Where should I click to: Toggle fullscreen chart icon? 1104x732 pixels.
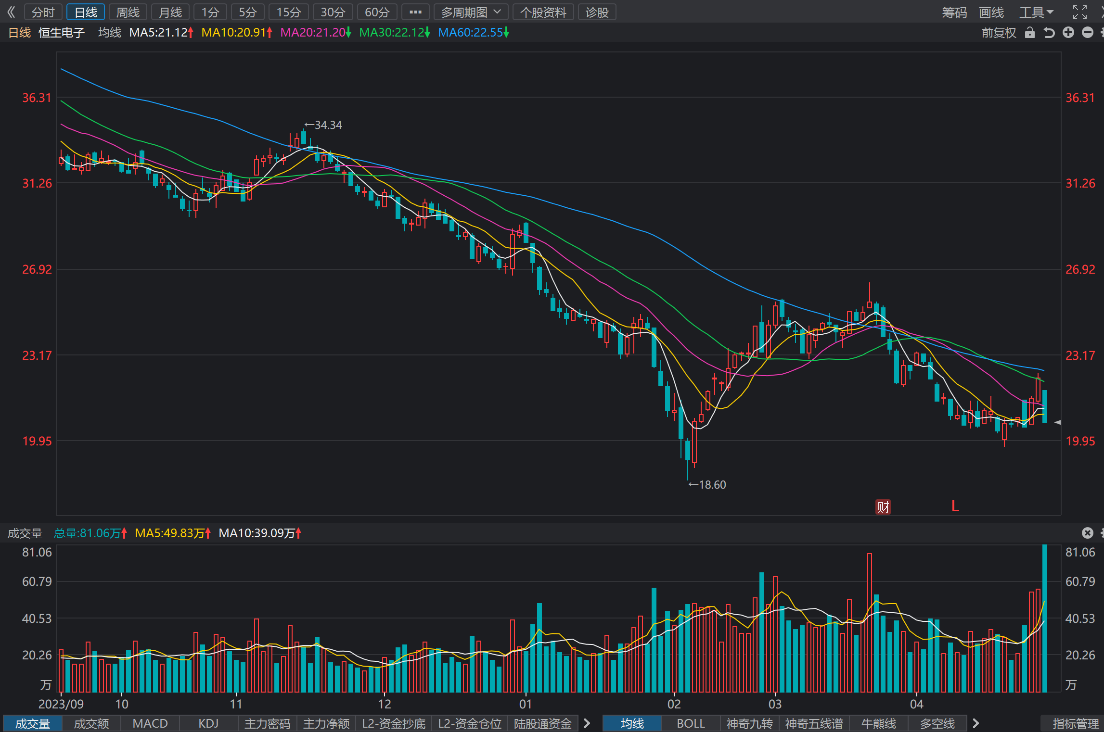click(x=1080, y=12)
